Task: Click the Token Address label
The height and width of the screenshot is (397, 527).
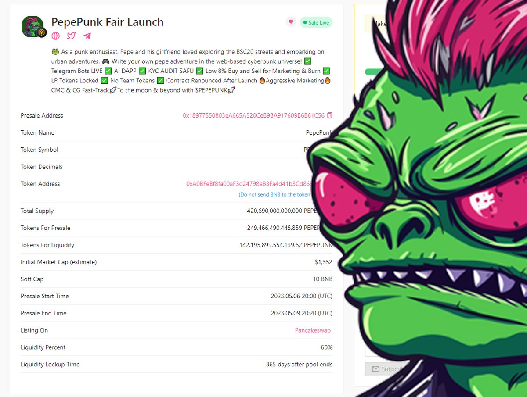Action: click(x=40, y=184)
